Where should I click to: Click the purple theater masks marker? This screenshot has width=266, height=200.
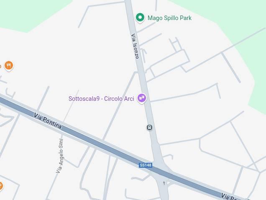tap(142, 98)
